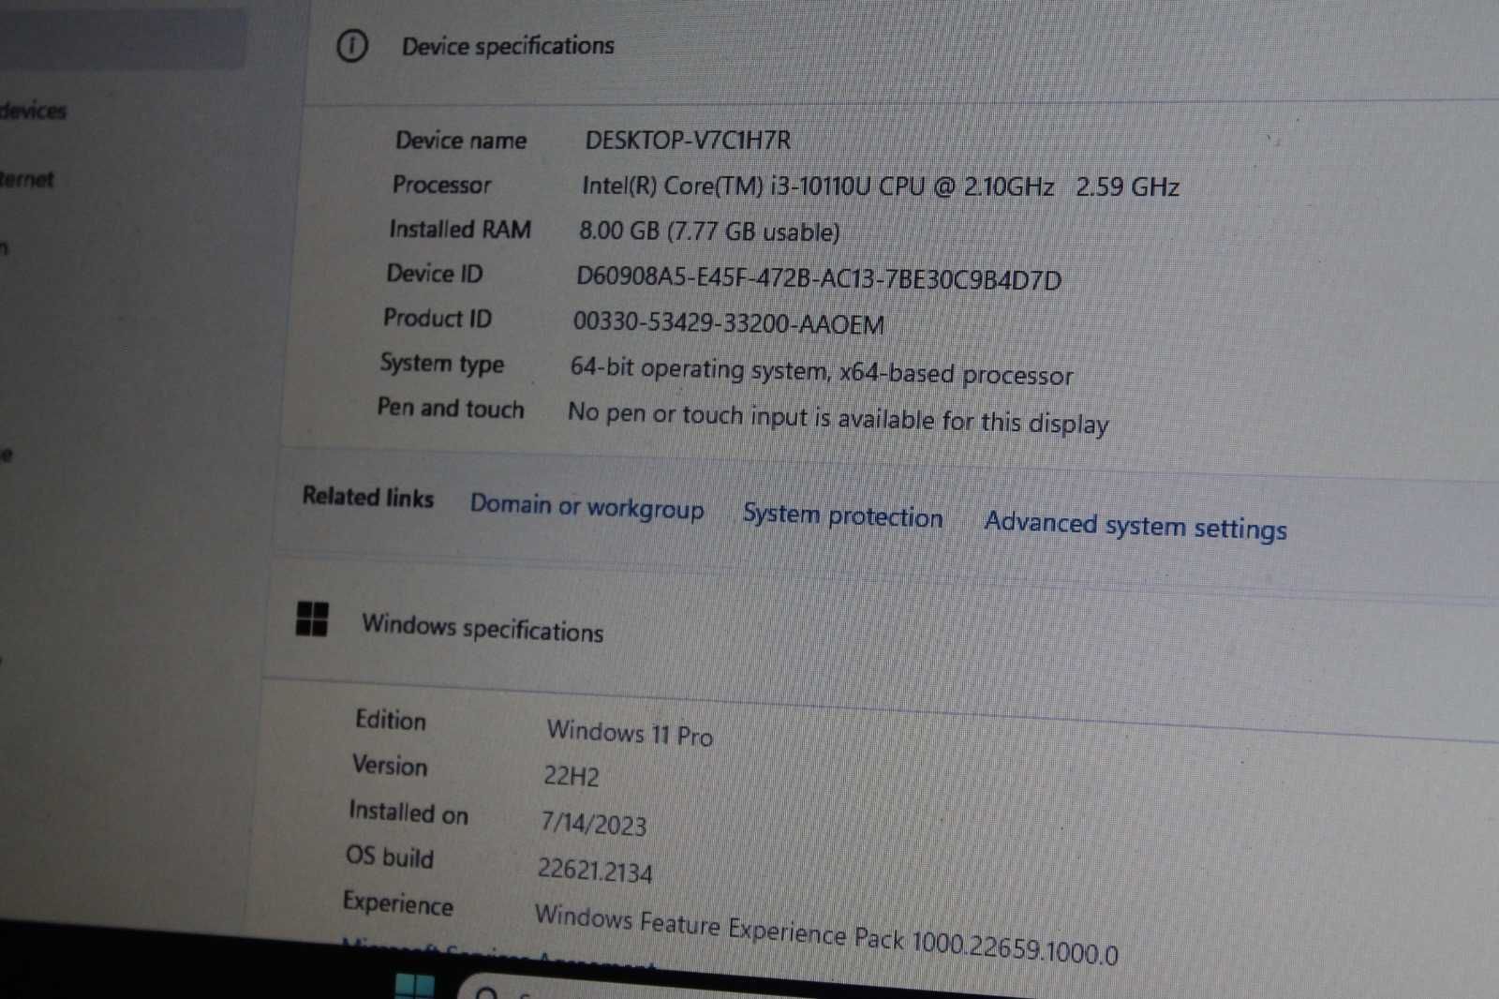
Task: Click the Experience label
Action: pyautogui.click(x=397, y=903)
